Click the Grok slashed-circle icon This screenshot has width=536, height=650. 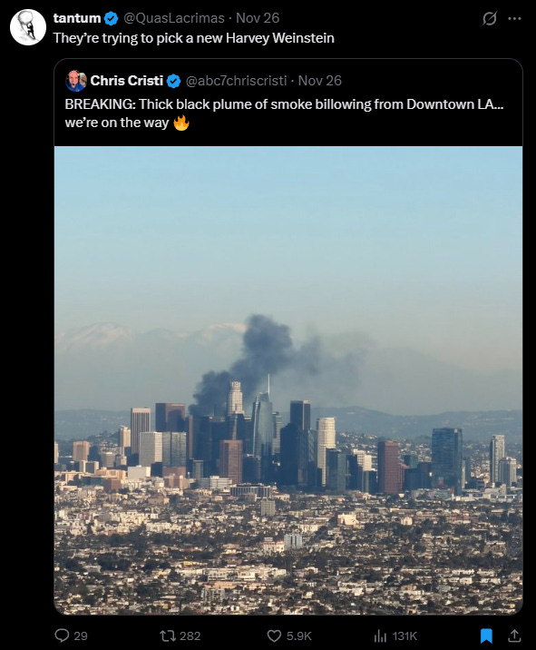[x=489, y=19]
